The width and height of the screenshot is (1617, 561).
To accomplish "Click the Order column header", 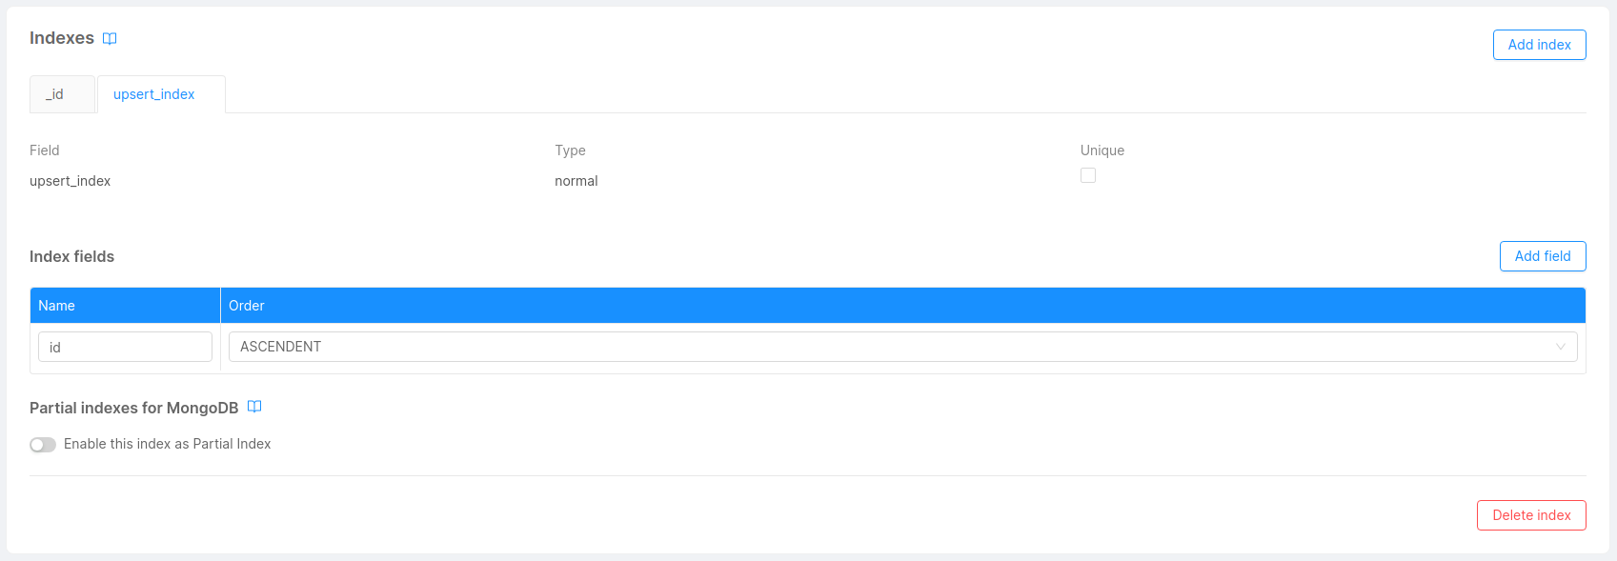I will pyautogui.click(x=247, y=306).
